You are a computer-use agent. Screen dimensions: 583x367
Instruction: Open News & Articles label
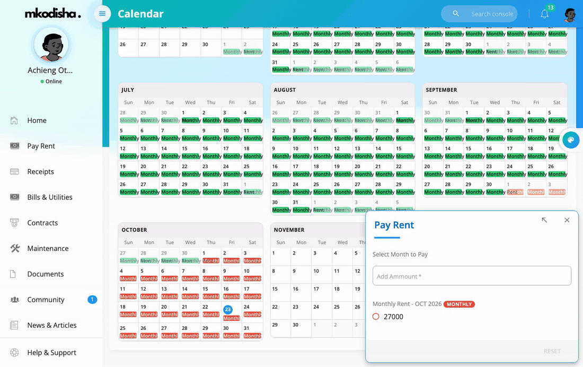pos(52,325)
